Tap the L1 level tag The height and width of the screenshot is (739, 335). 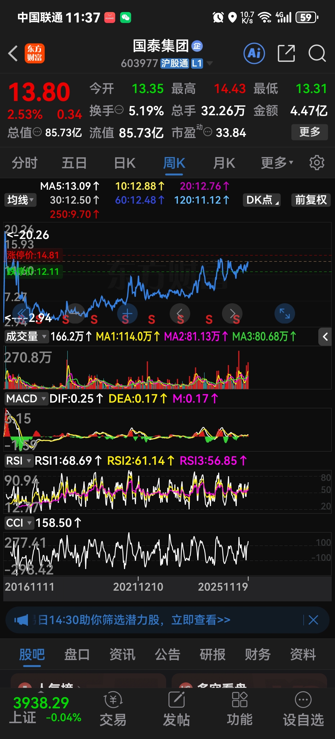[x=197, y=63]
